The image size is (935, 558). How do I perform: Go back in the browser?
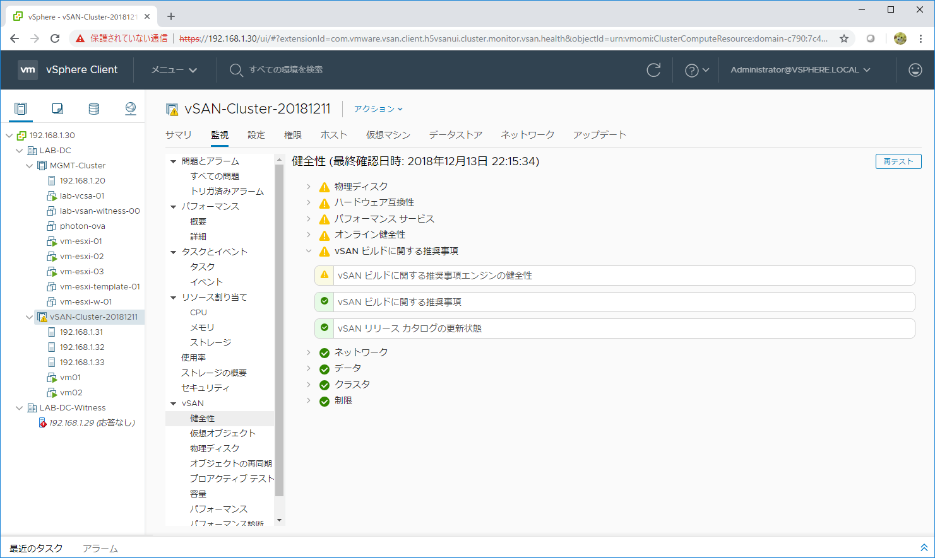point(15,38)
